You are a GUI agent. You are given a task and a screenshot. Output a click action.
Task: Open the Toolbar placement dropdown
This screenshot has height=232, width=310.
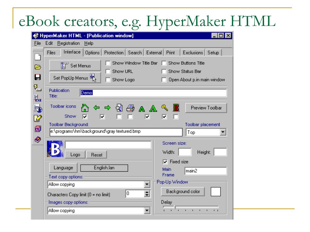click(223, 132)
